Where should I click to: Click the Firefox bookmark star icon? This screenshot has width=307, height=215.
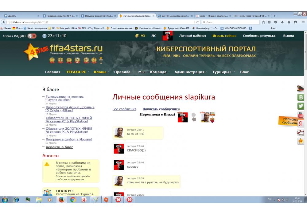coord(263,22)
